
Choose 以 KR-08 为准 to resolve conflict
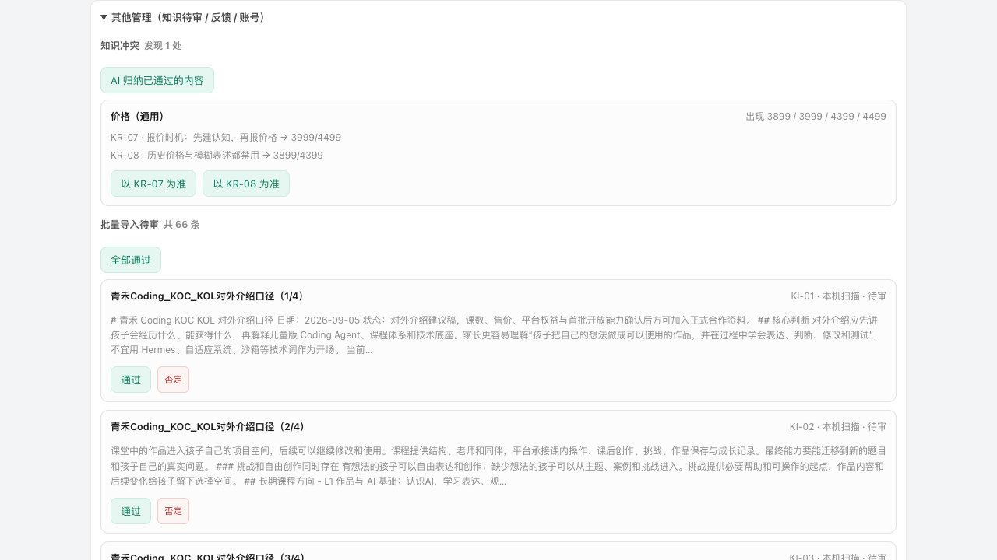click(x=246, y=184)
